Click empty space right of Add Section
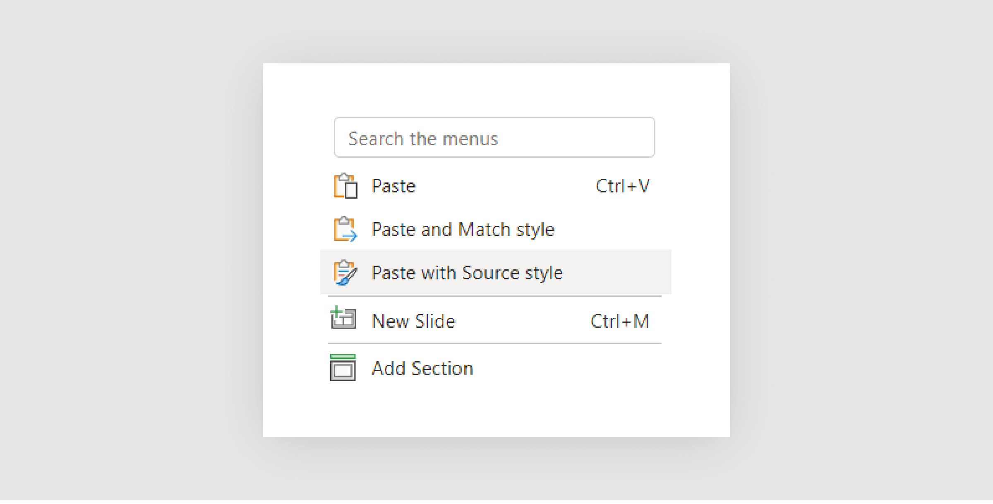Image resolution: width=993 pixels, height=504 pixels. [x=571, y=369]
